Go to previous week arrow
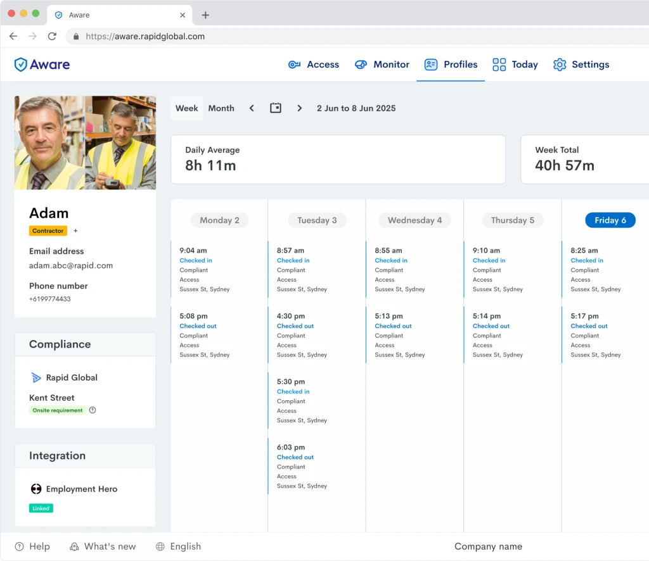Image resolution: width=649 pixels, height=561 pixels. pos(252,108)
